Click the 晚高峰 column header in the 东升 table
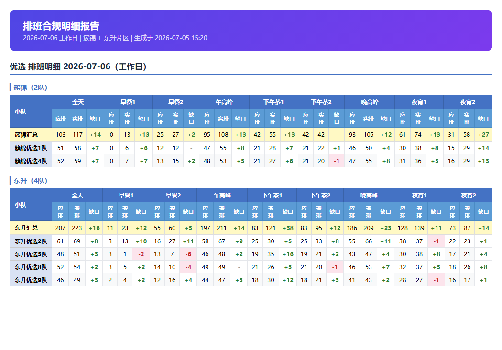 click(x=369, y=196)
